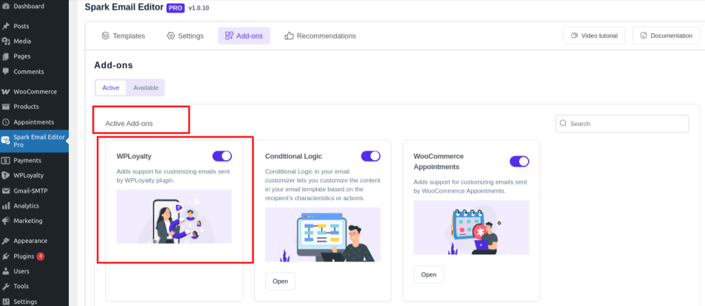The height and width of the screenshot is (306, 705).
Task: Click the Users person icon
Action: pos(6,272)
